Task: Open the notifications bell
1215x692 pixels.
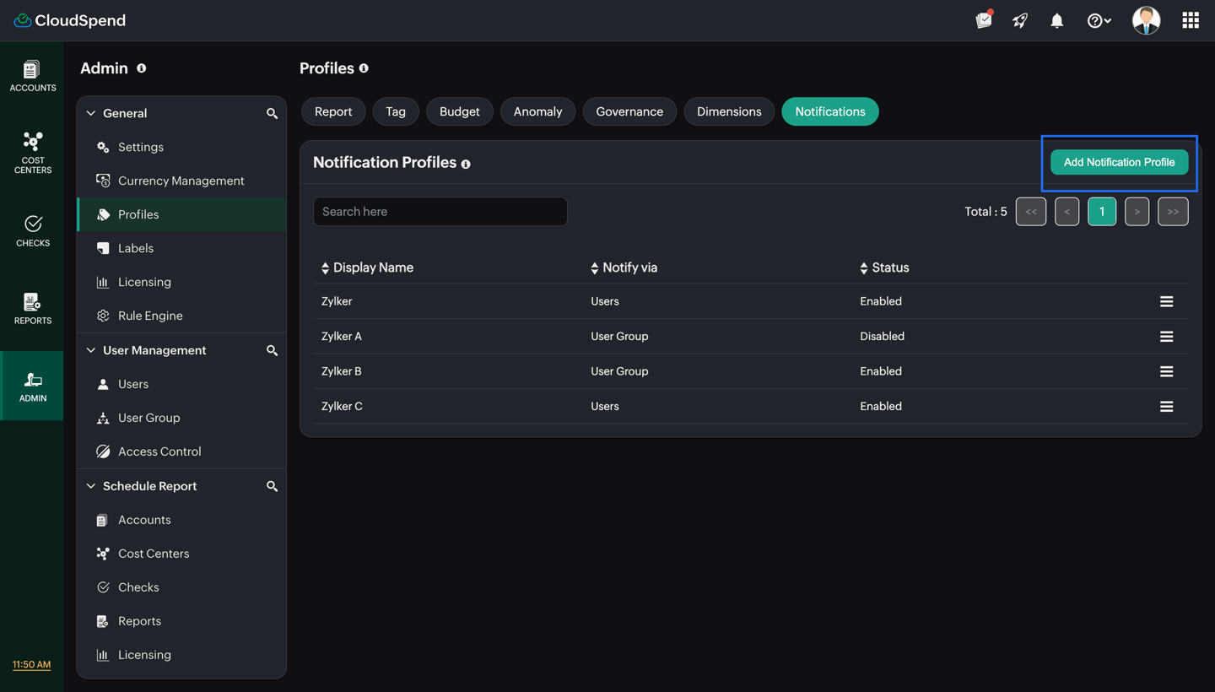Action: 1056,20
